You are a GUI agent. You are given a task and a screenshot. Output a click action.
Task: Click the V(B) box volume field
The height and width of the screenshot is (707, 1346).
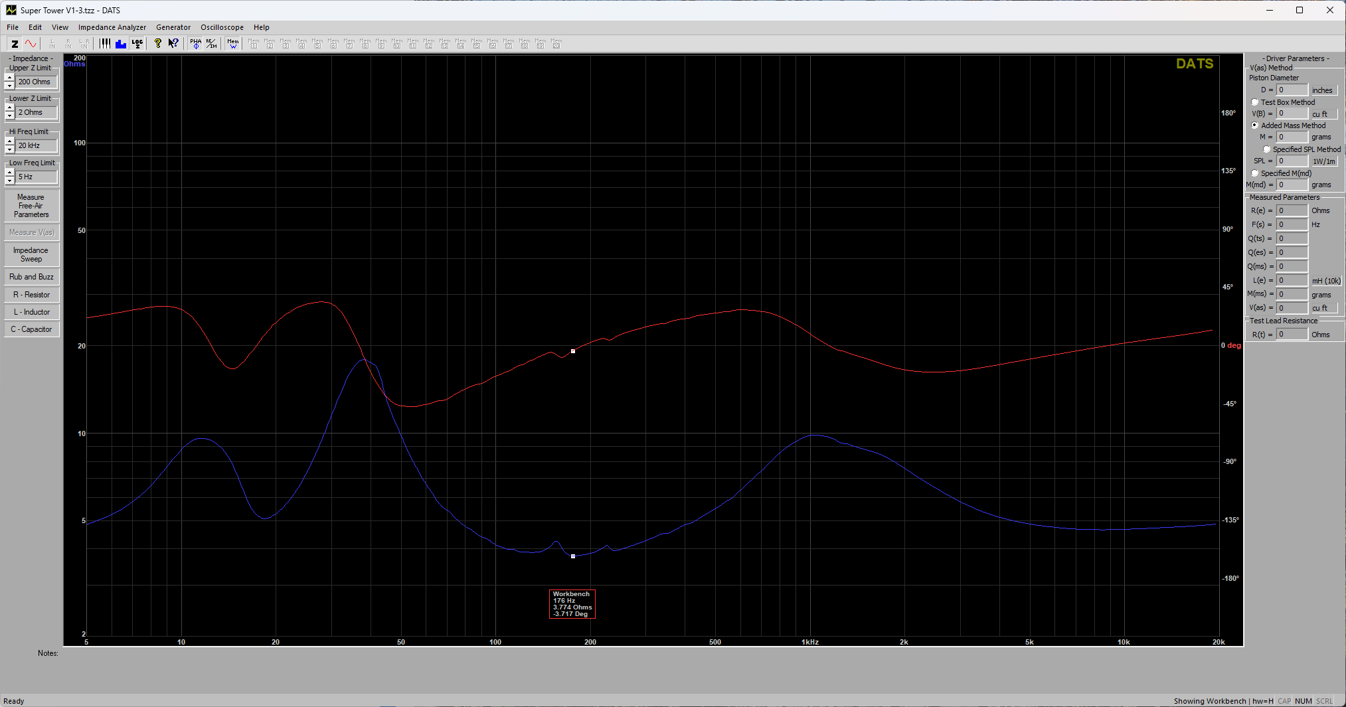[1292, 114]
